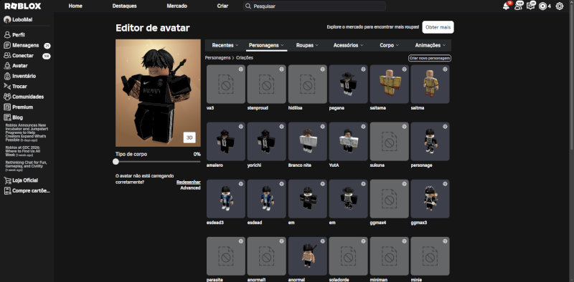
Task: Select the hidilisa character thumbnail
Action: 308,84
